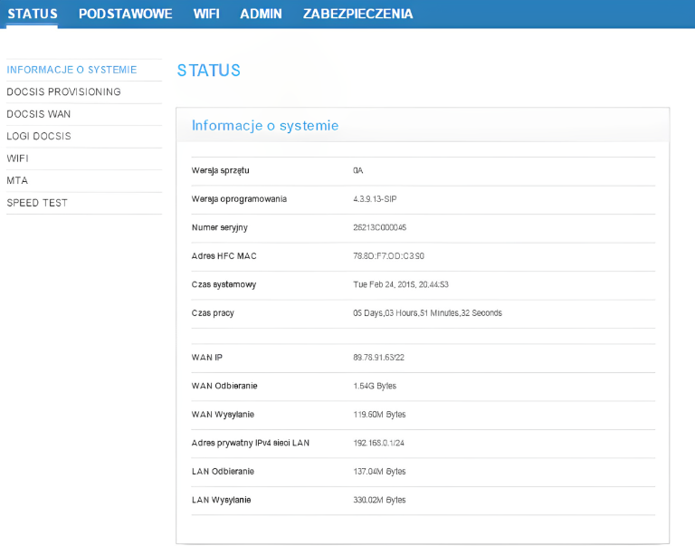Select the ZABEZPIECZENIA tab

click(357, 14)
